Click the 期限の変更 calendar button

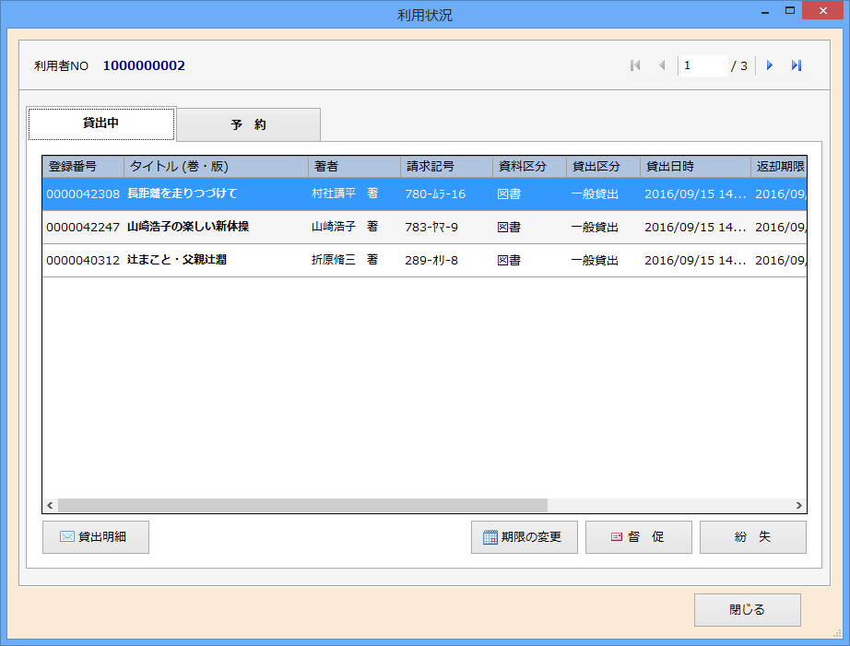pos(525,537)
